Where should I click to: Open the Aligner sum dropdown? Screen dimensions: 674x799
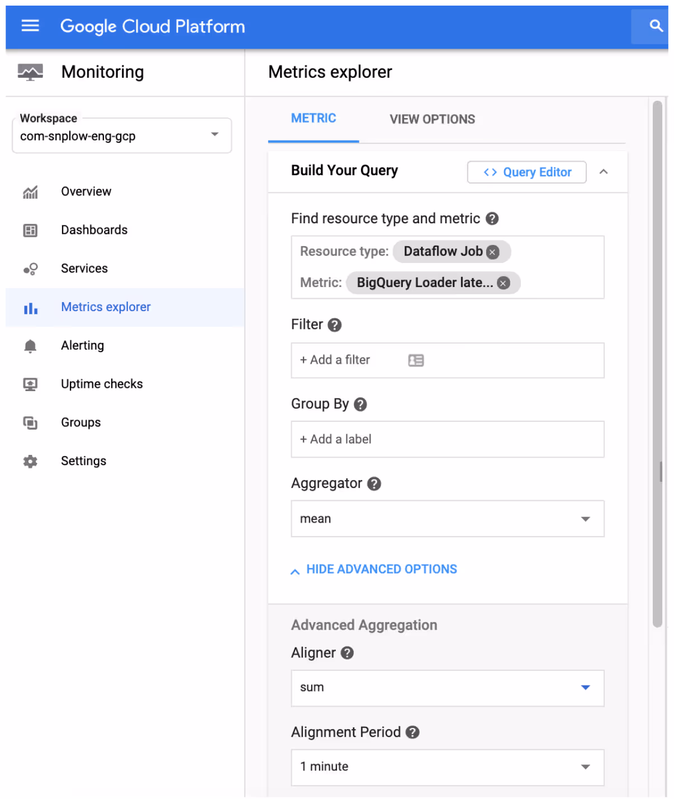click(x=447, y=688)
